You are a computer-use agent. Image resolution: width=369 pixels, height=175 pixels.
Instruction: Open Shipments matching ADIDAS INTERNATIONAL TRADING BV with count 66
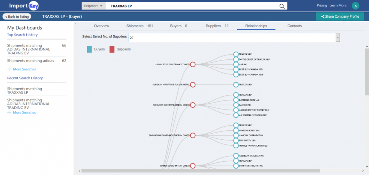[37, 49]
